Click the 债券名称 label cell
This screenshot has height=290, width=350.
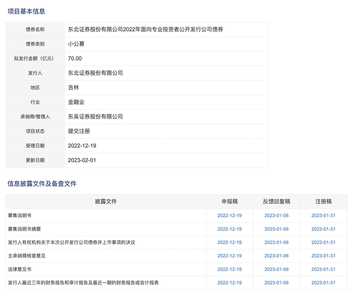[35, 29]
